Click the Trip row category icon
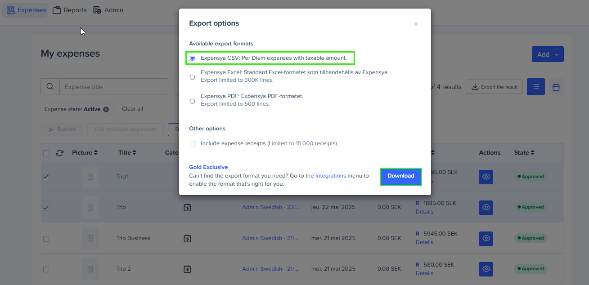 pyautogui.click(x=187, y=208)
